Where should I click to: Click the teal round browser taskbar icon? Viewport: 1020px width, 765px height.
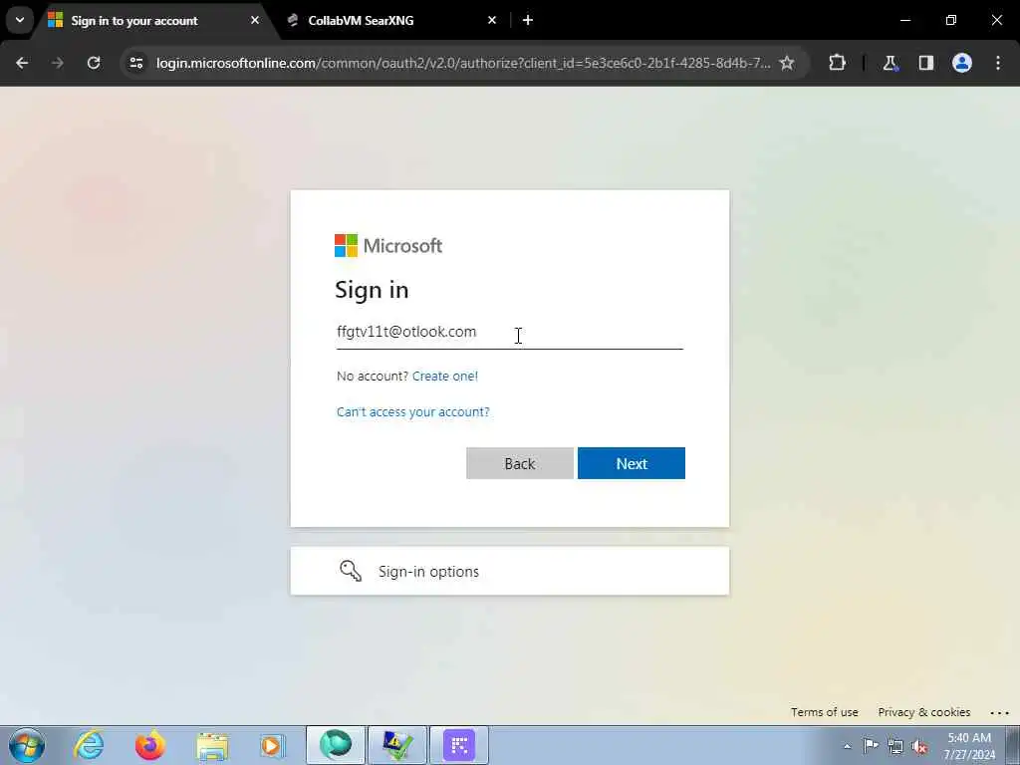pyautogui.click(x=336, y=745)
